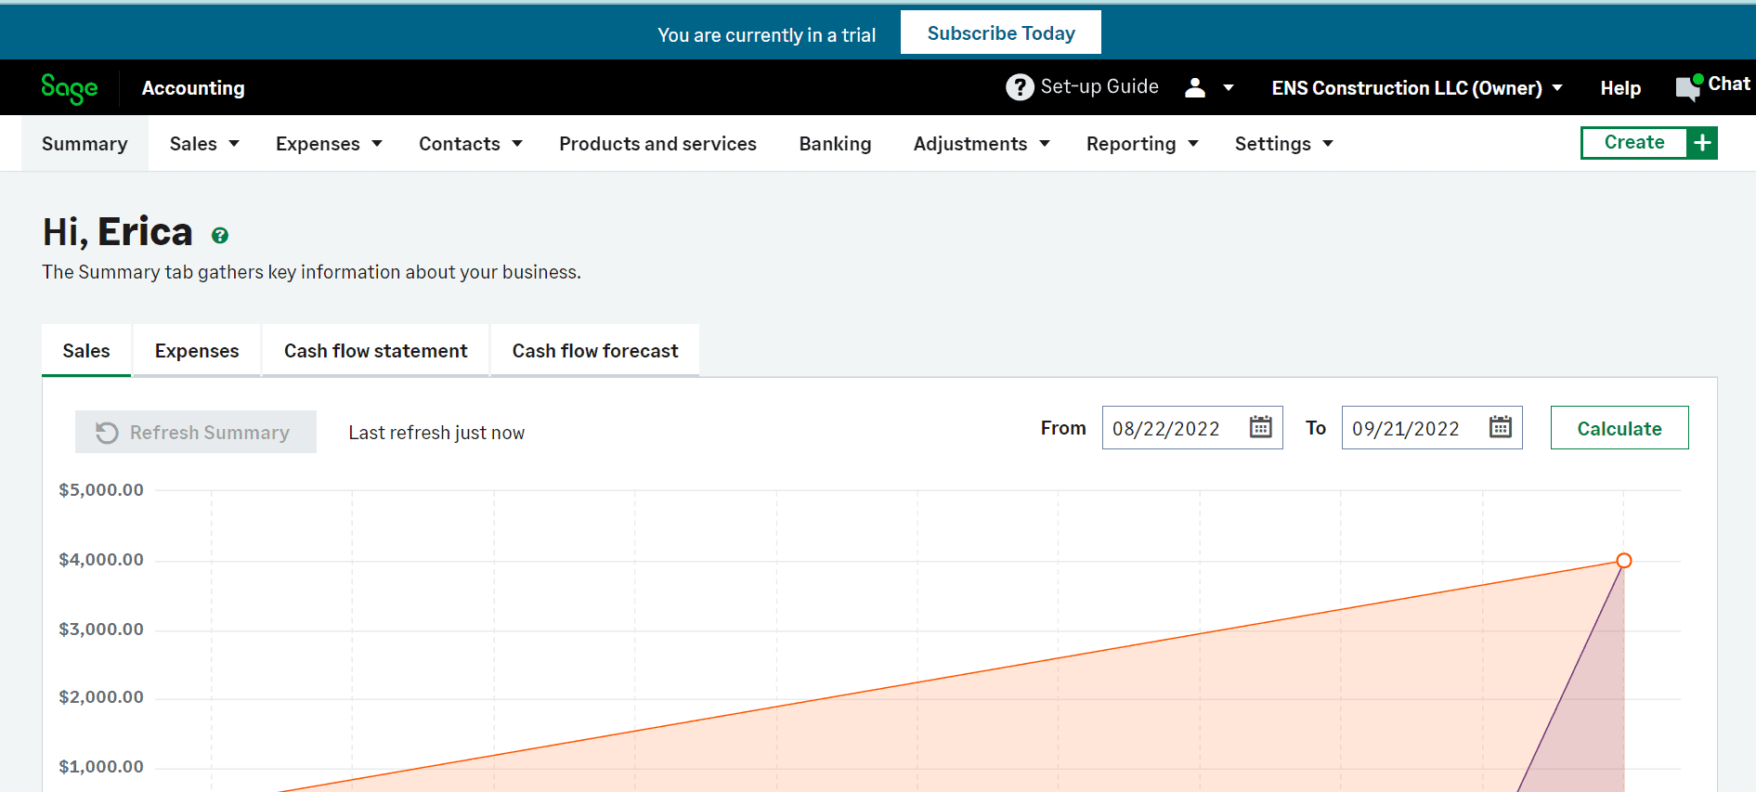Click the Accounting label in header
The image size is (1756, 792).
pos(193,88)
